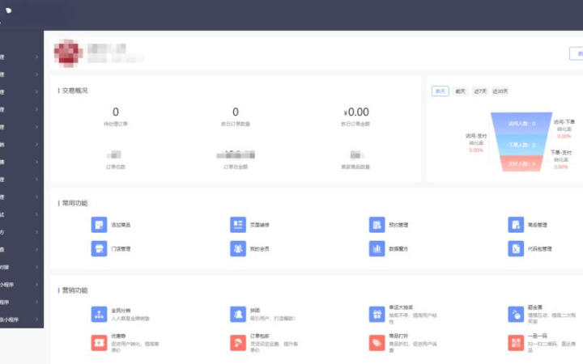The image size is (583, 364).
Task: Click the blue 访问人数 funnel segment
Action: click(521, 123)
